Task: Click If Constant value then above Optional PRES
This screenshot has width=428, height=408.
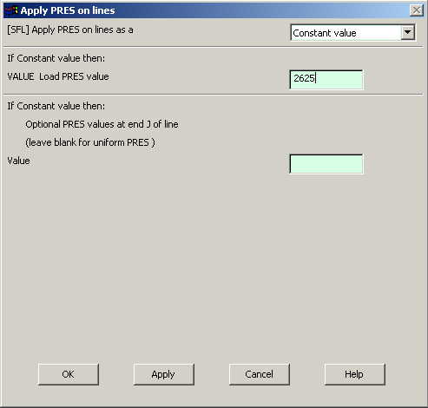Action: 56,106
